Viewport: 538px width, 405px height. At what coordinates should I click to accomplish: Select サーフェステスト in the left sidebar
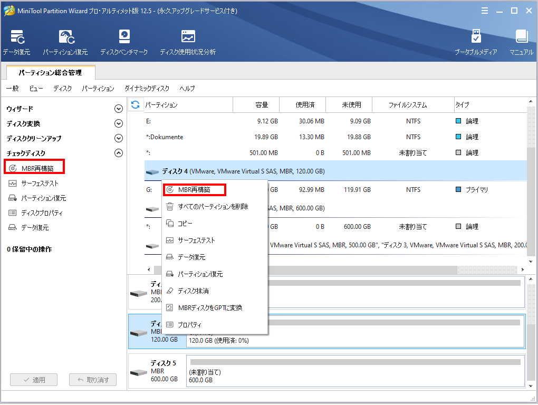(x=40, y=183)
